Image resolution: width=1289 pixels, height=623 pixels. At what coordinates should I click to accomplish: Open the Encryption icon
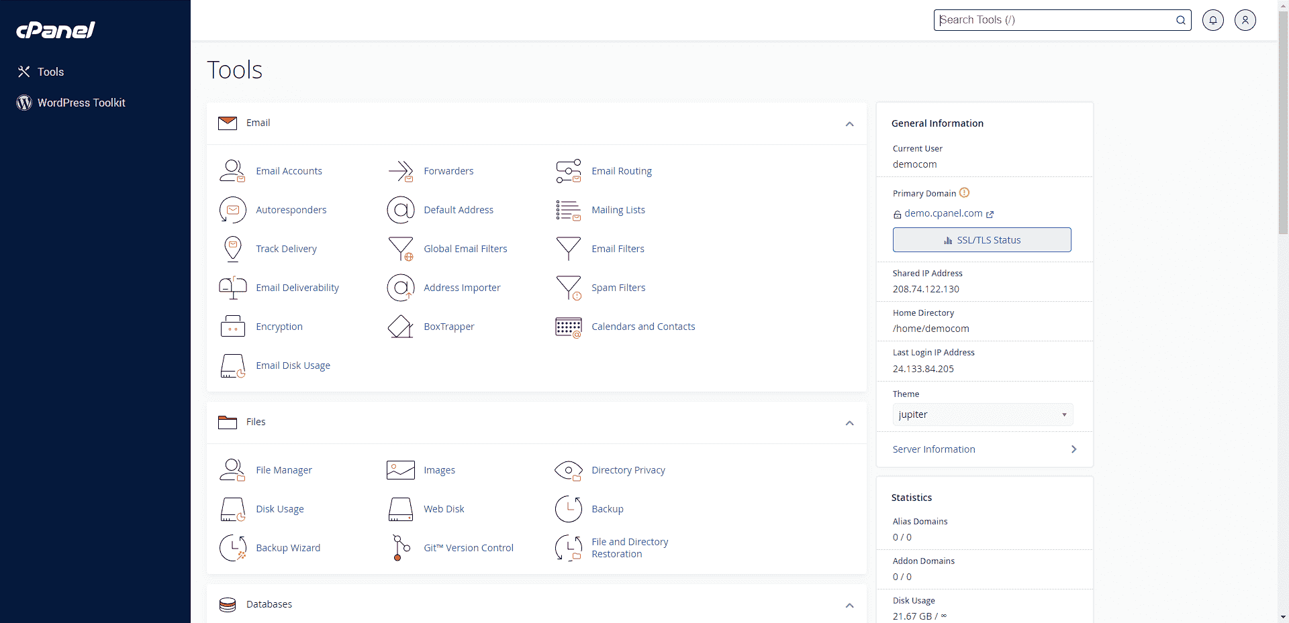click(x=232, y=327)
